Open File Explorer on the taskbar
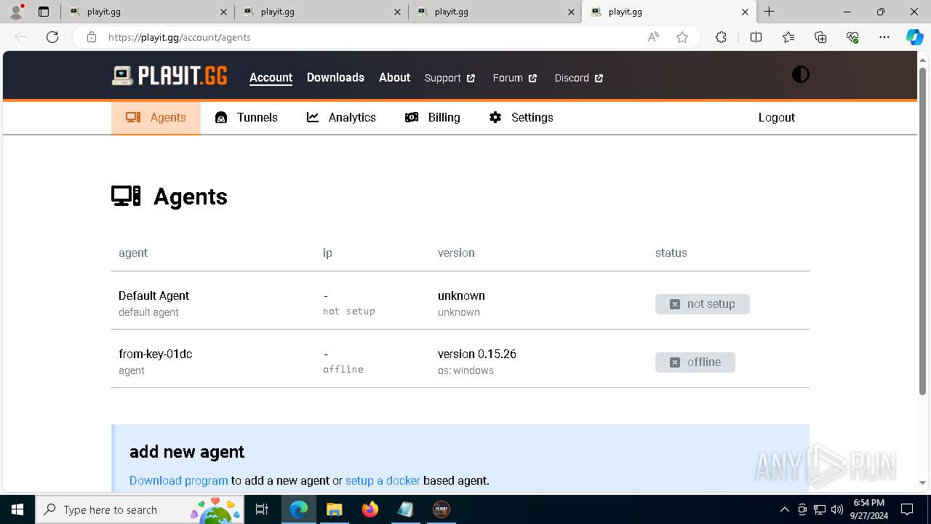Viewport: 931px width, 524px height. coord(334,509)
